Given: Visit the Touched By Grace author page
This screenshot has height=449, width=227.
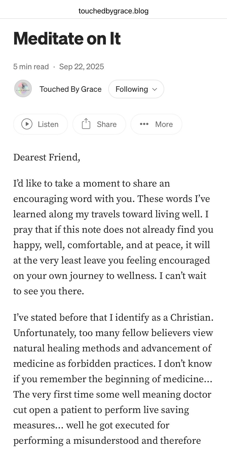Looking at the screenshot, I should tap(70, 89).
